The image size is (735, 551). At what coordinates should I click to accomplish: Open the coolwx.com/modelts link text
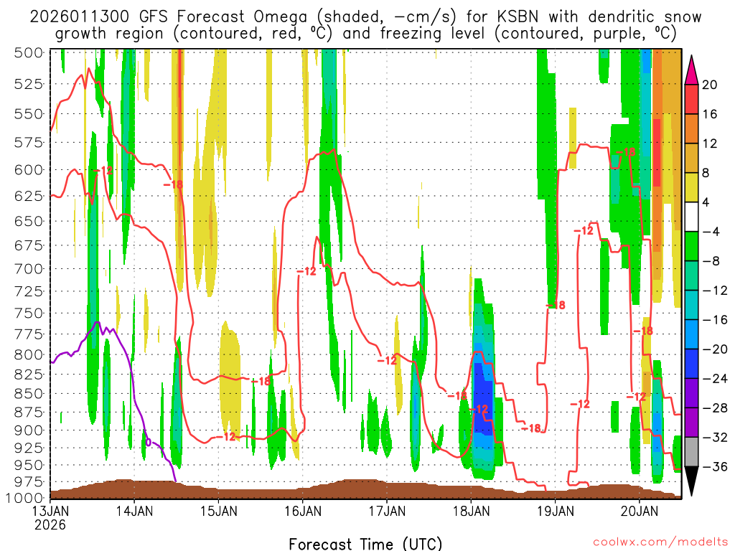pos(660,542)
